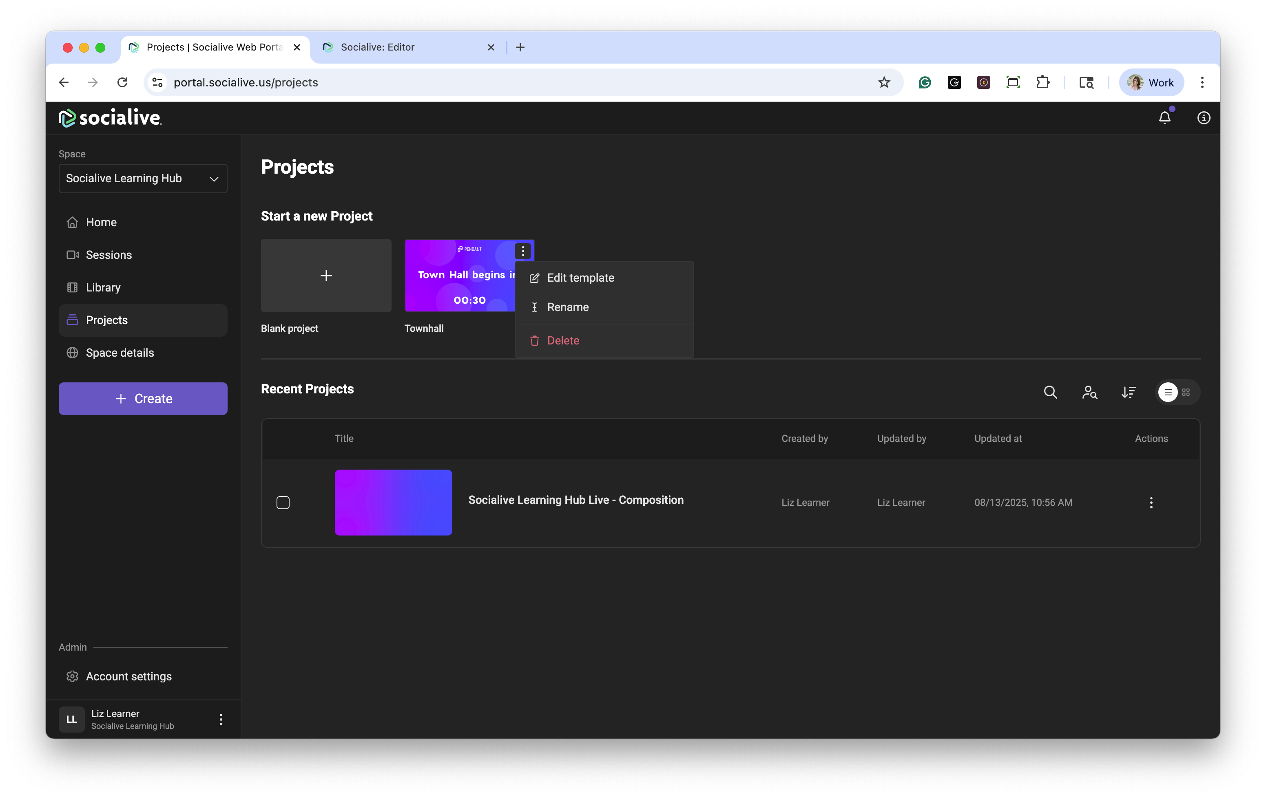Go to Sessions in sidebar
Image resolution: width=1266 pixels, height=799 pixels.
pos(108,255)
